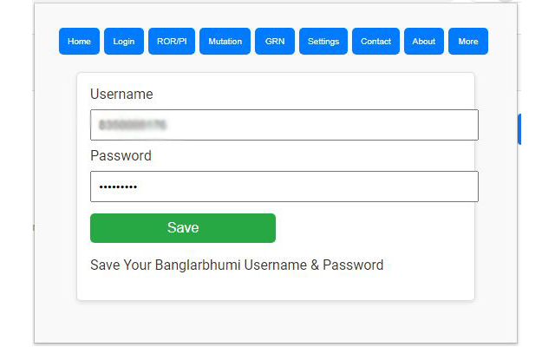Viewport: 555px width, 347px height.
Task: Click the Username label text
Action: click(x=121, y=95)
